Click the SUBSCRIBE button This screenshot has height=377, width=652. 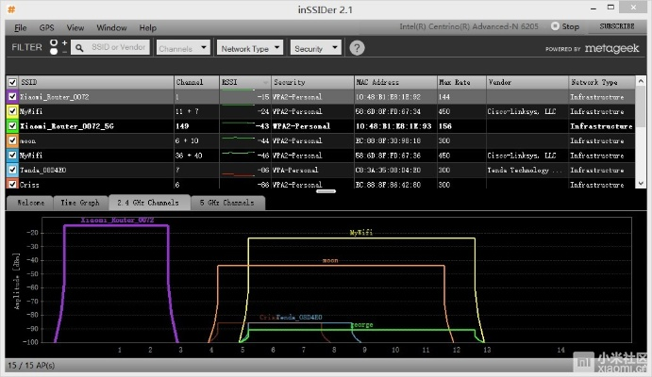click(616, 27)
